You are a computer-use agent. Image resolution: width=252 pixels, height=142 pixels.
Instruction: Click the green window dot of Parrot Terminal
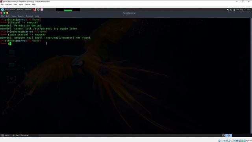point(4,13)
